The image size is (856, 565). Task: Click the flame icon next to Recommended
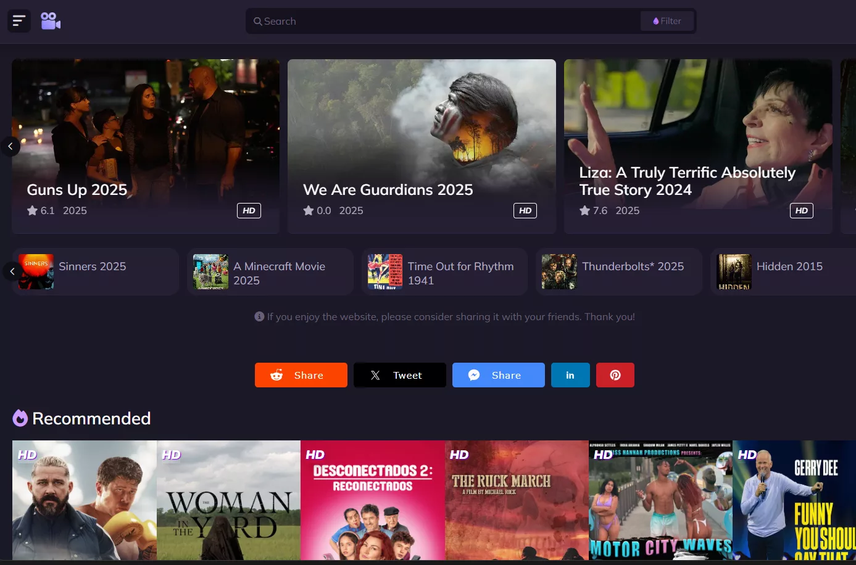point(20,418)
